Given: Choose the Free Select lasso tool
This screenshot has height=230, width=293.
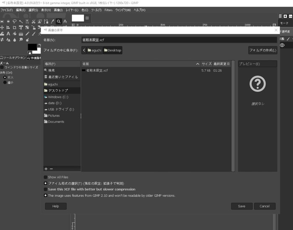Looking at the screenshot, I should 14,21.
